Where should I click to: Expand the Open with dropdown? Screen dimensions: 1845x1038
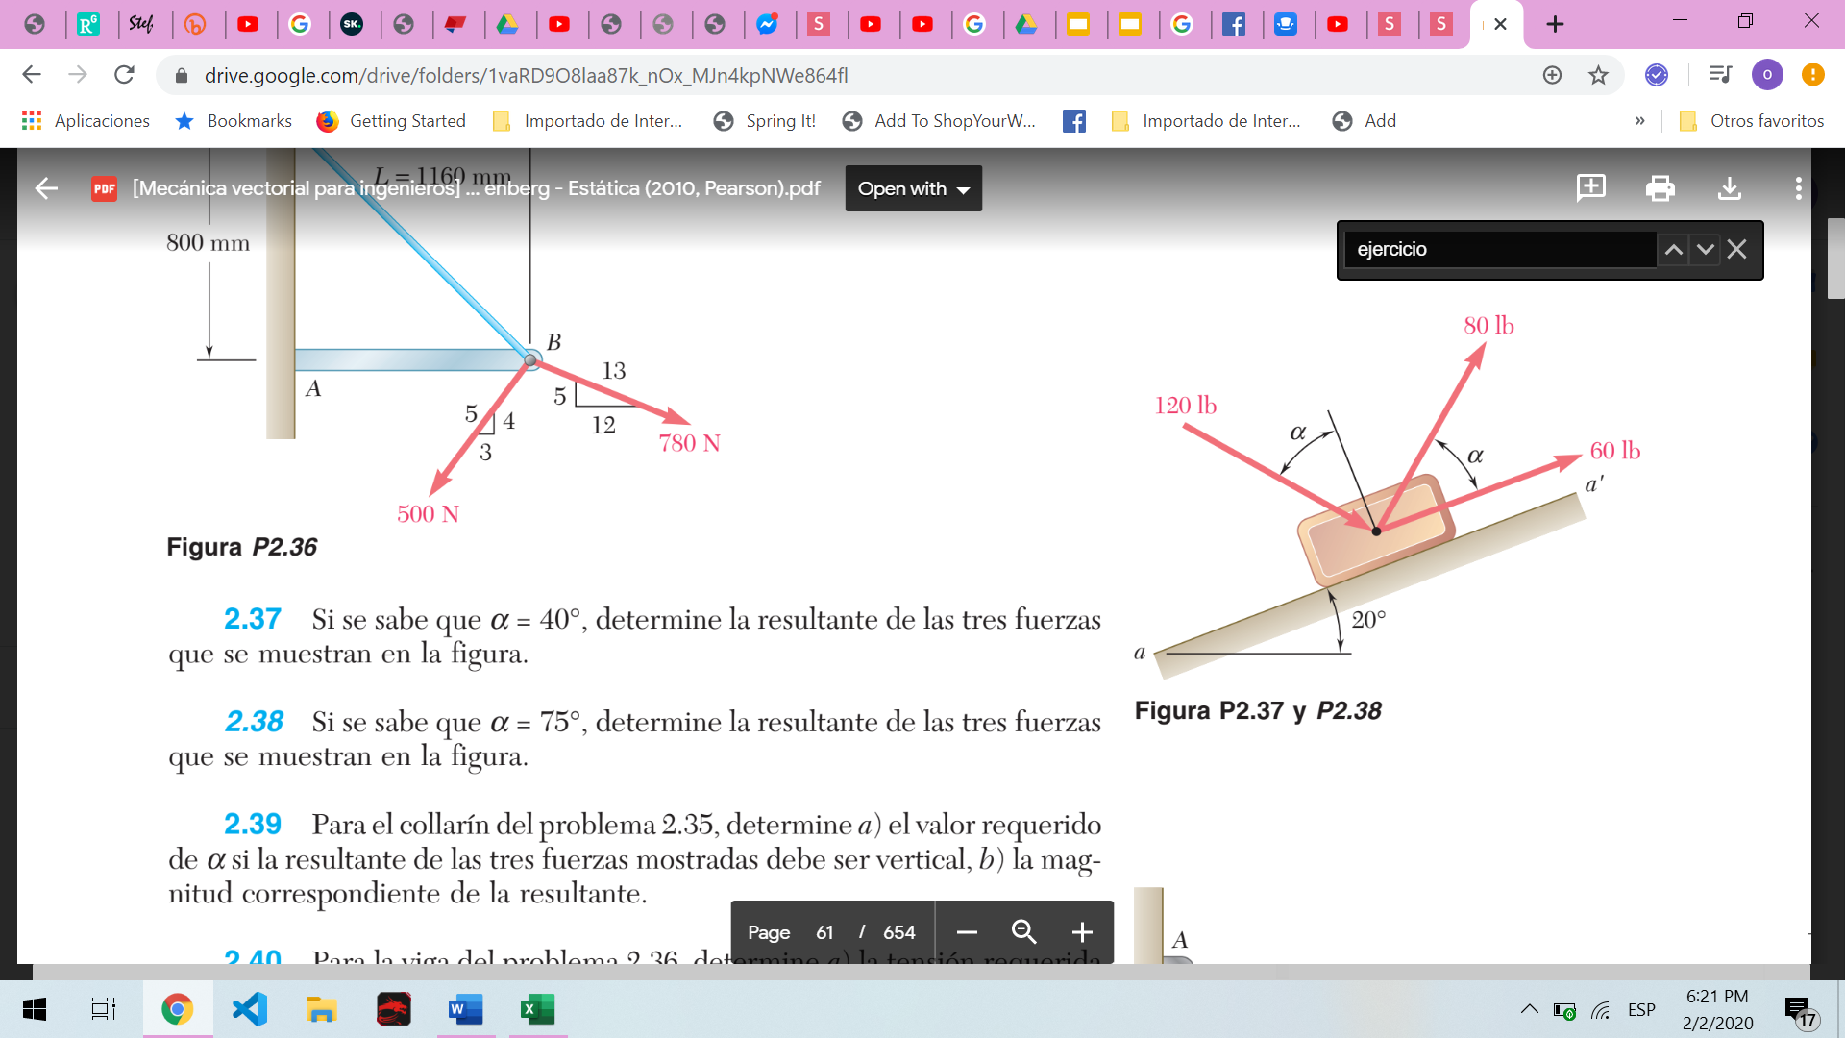click(x=913, y=188)
